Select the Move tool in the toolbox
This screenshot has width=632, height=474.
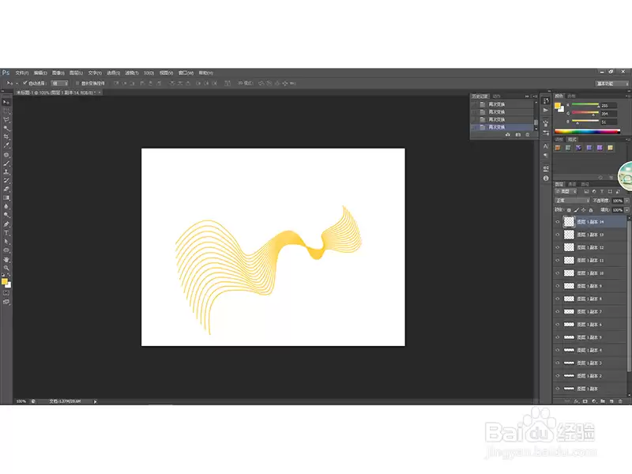tap(6, 102)
